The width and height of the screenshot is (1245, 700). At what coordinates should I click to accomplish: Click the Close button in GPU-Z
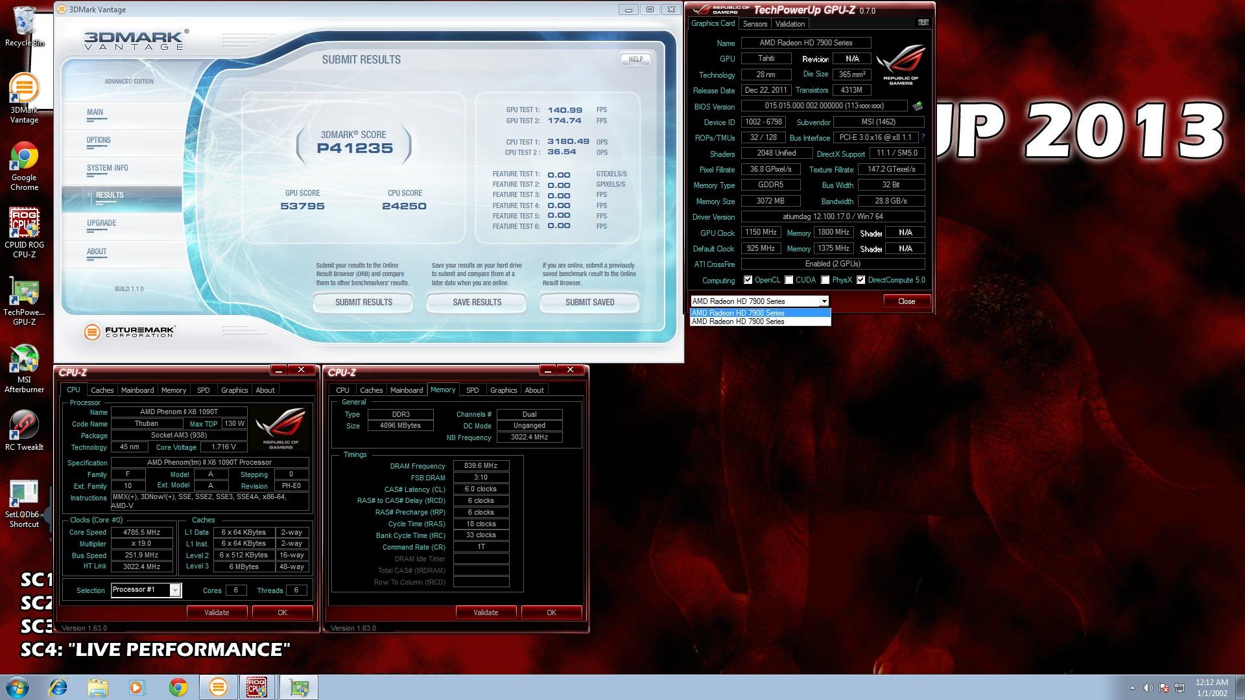[x=907, y=301]
